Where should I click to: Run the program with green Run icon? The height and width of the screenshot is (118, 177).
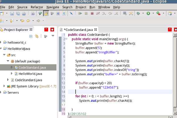tap(148, 14)
